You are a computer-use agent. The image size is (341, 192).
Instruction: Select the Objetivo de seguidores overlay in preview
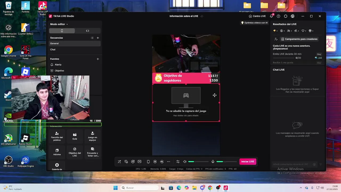186,78
